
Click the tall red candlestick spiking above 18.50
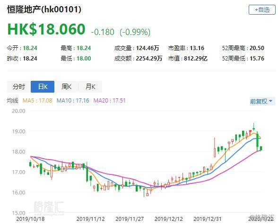215,147
